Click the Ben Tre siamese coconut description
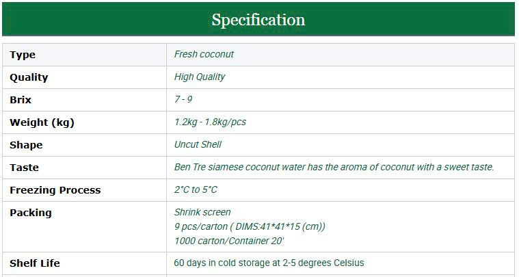This screenshot has width=519, height=277. [334, 167]
